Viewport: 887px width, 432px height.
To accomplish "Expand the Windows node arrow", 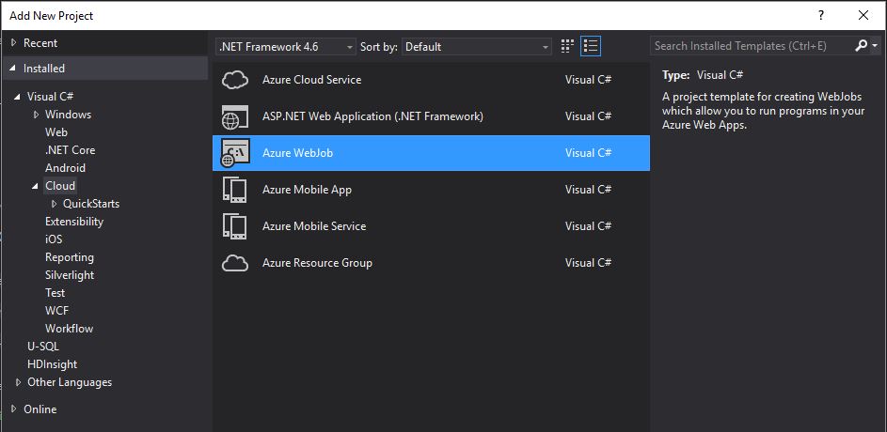I will tap(36, 115).
